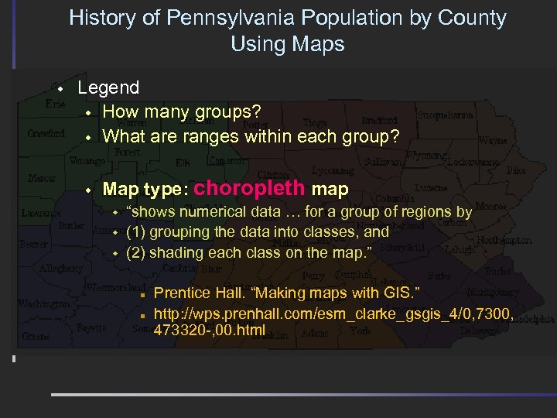Click the Sullivan county label
The image size is (557, 418).
[x=383, y=162]
